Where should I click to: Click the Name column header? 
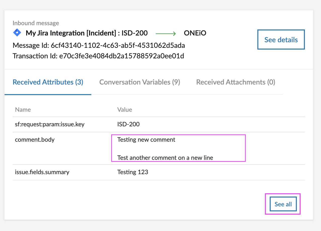tap(23, 110)
